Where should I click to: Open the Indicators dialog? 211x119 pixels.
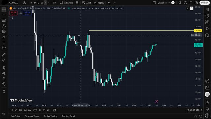tap(66, 3)
